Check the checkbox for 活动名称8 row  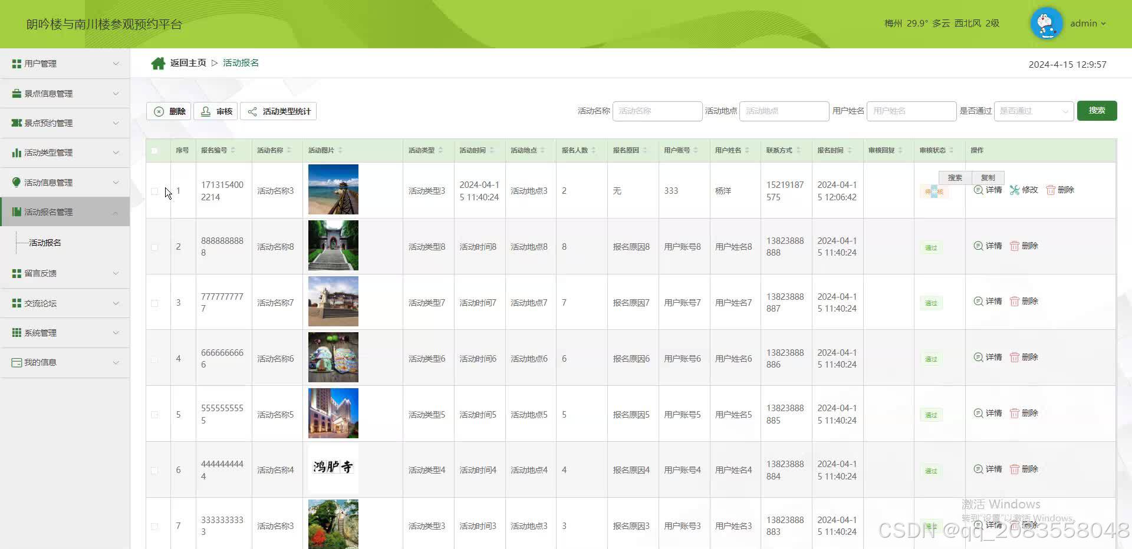[x=154, y=247]
